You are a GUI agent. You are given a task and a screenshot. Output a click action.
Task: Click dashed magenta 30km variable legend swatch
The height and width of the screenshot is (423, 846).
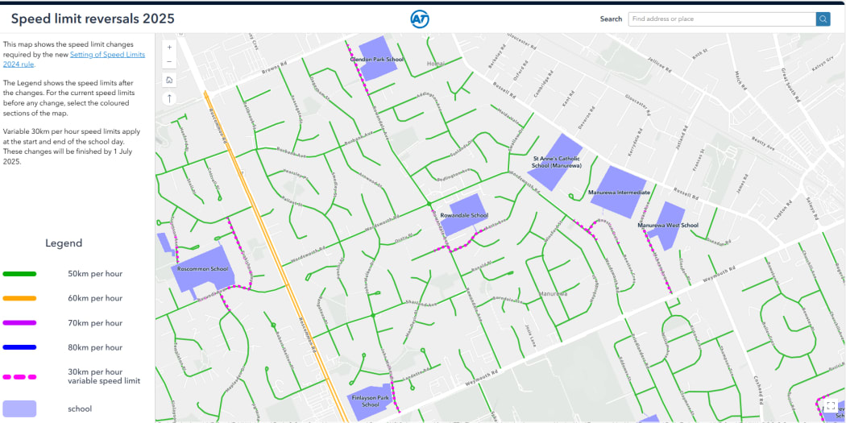[19, 376]
